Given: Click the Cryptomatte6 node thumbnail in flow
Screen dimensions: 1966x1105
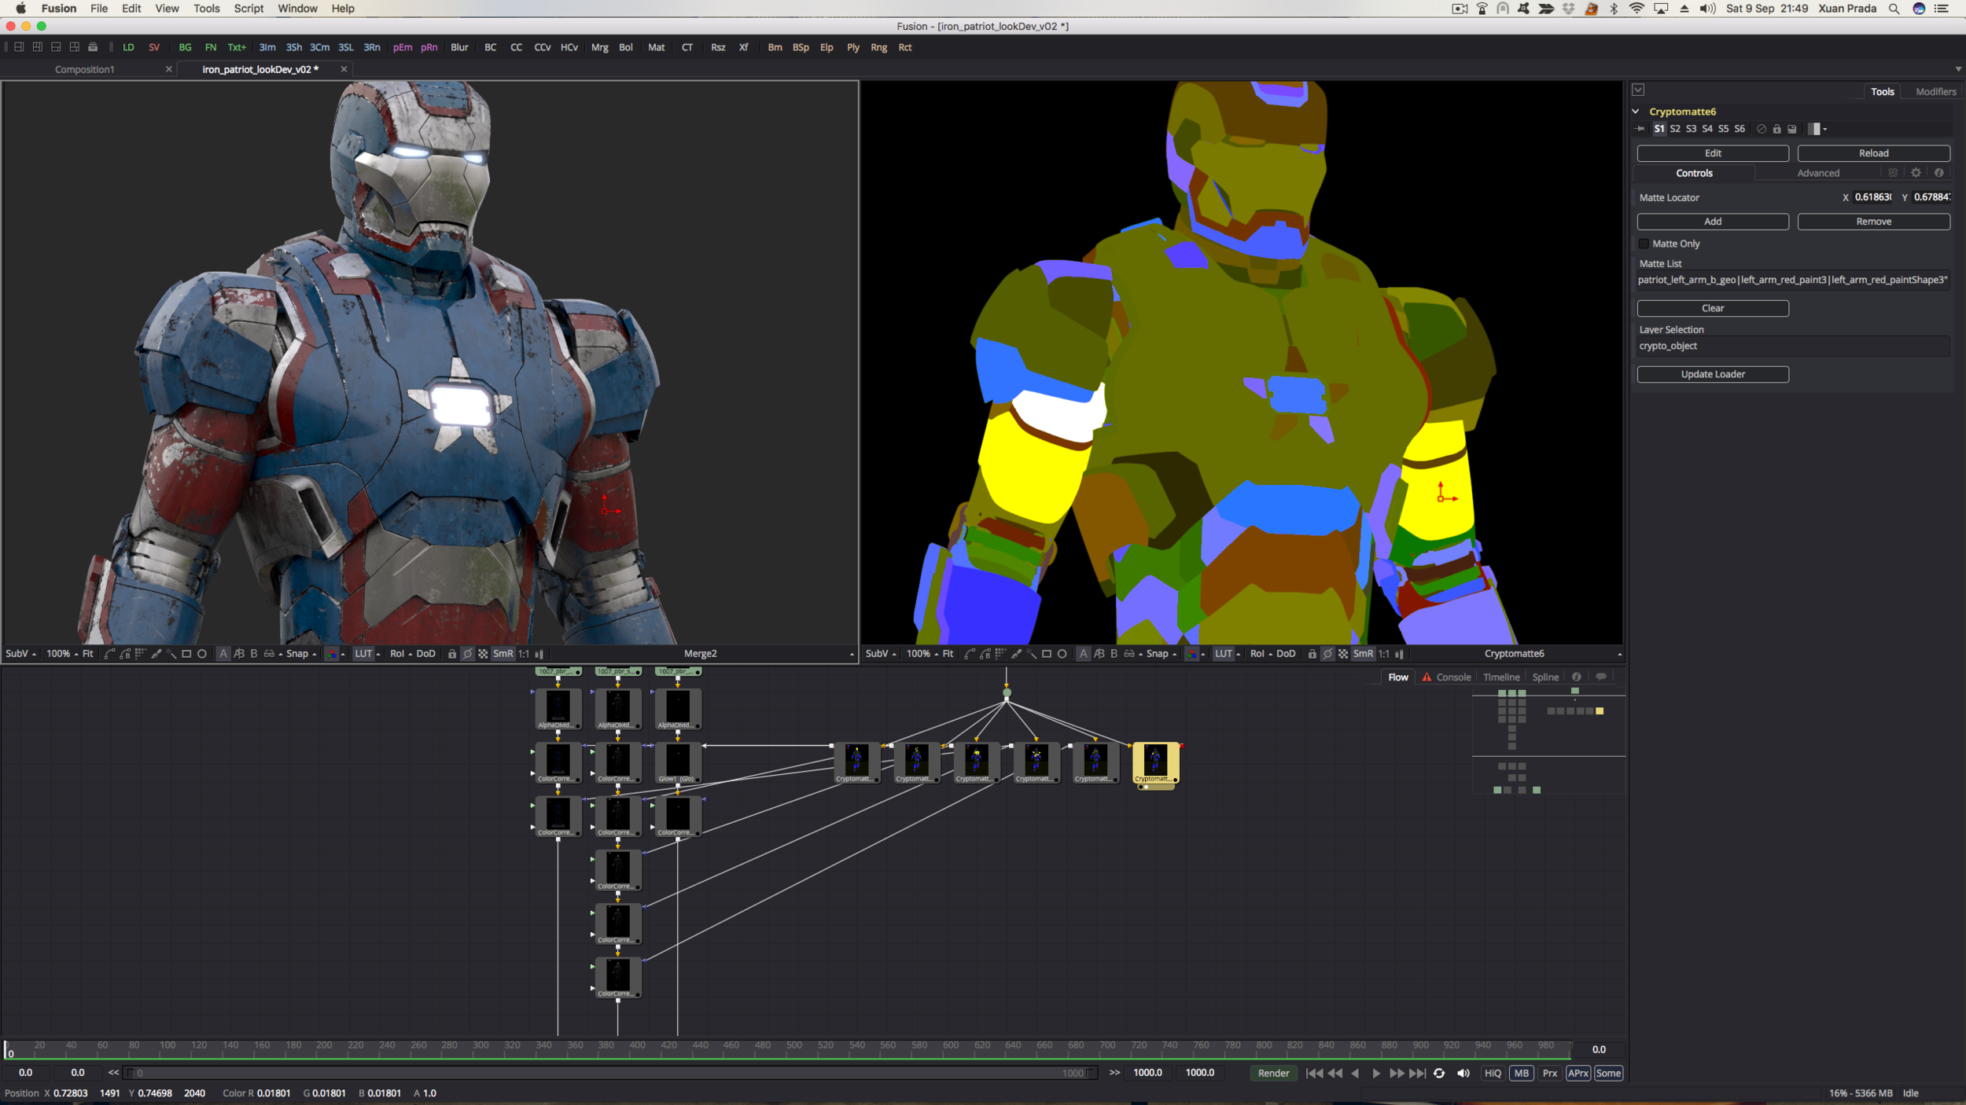Looking at the screenshot, I should (x=1155, y=760).
